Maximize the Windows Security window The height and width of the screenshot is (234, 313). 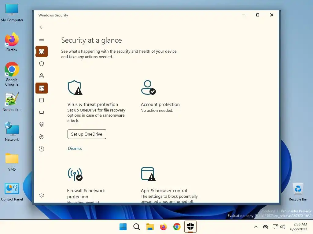(258, 15)
